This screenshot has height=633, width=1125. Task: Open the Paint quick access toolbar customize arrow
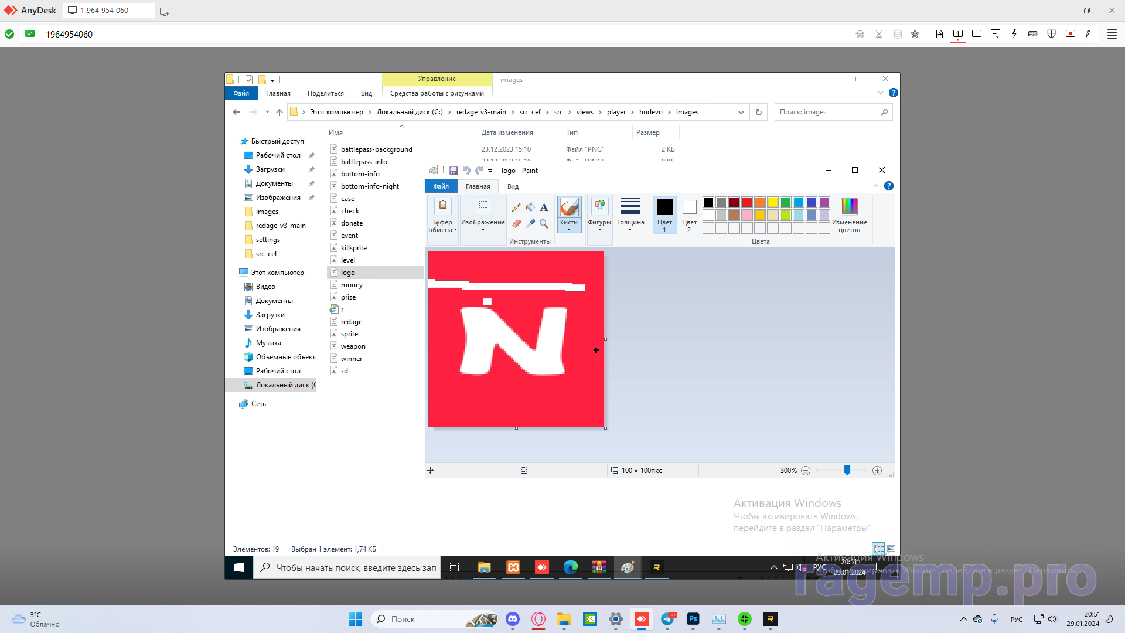pyautogui.click(x=490, y=171)
